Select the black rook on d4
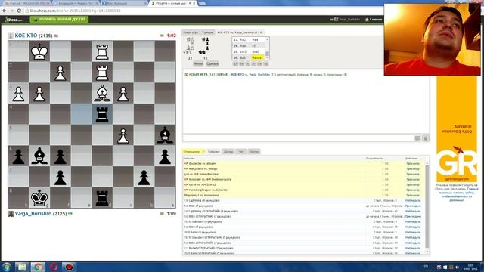 click(102, 114)
